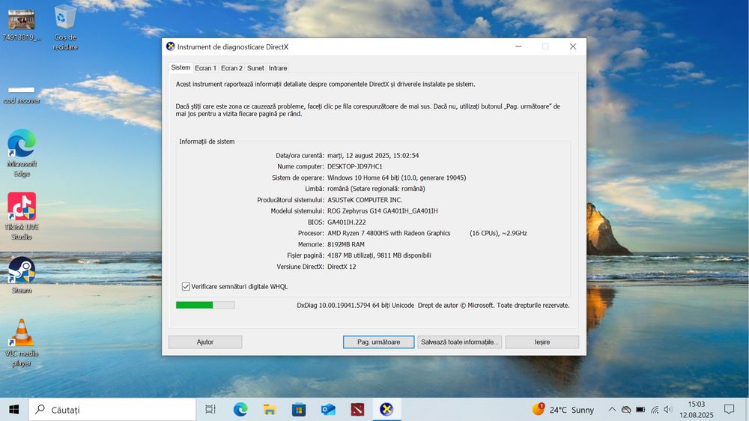Switch to the Ecran 1 tab

click(x=205, y=68)
